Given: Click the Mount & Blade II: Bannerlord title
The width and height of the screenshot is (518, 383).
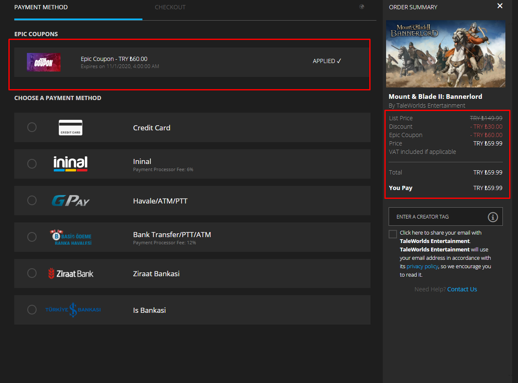Looking at the screenshot, I should (x=435, y=97).
